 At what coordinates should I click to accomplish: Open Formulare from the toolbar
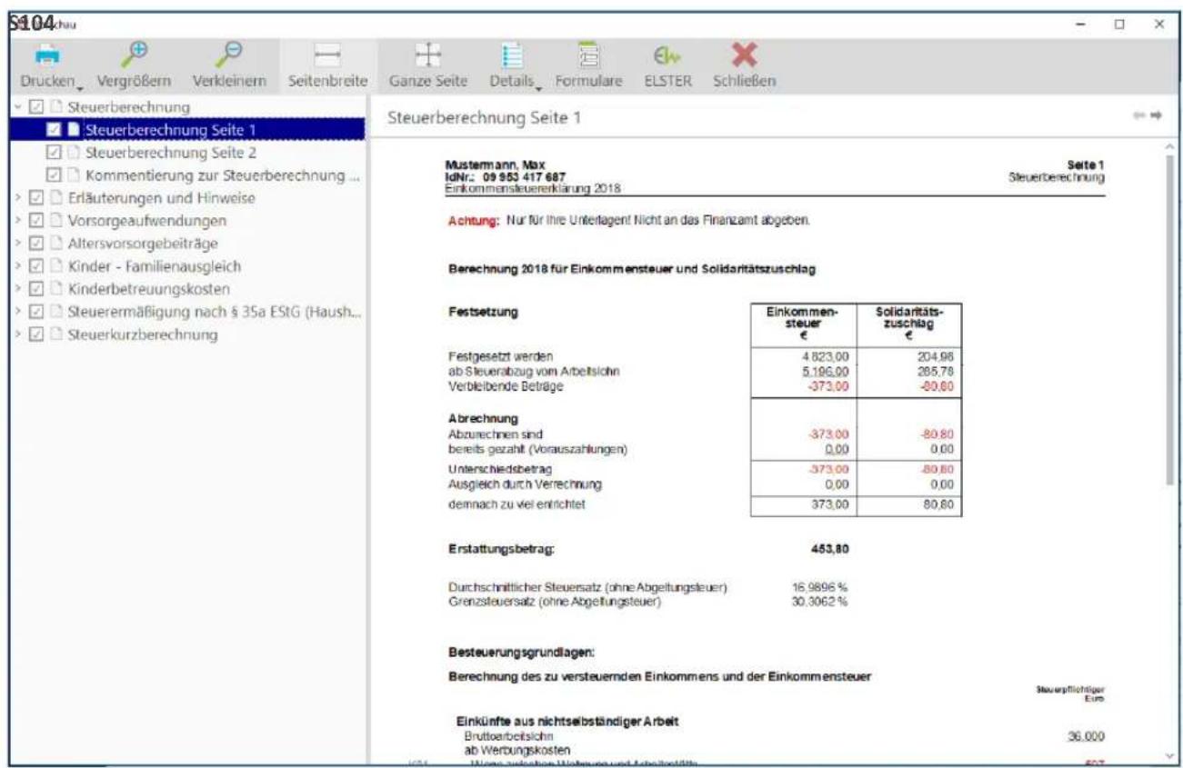pos(588,67)
